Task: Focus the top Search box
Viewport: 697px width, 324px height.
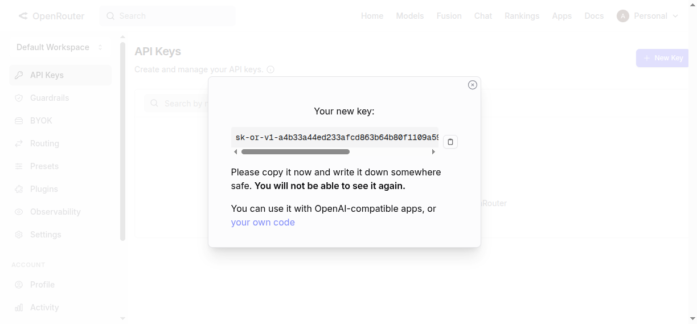Action: point(167,16)
